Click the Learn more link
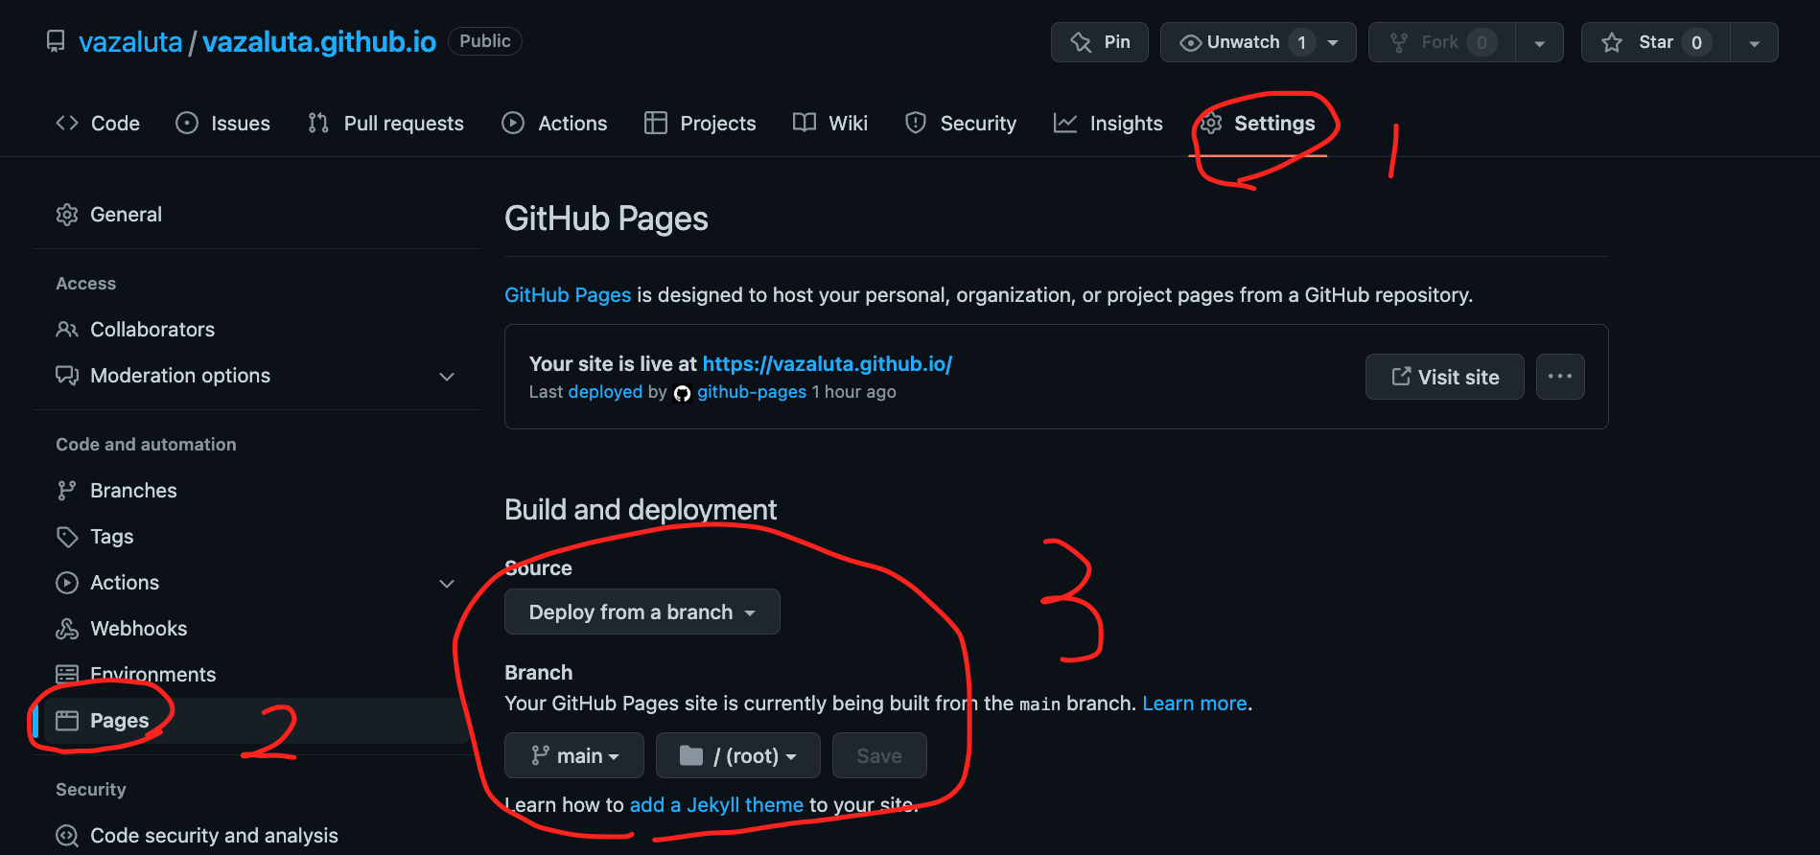 (1195, 704)
